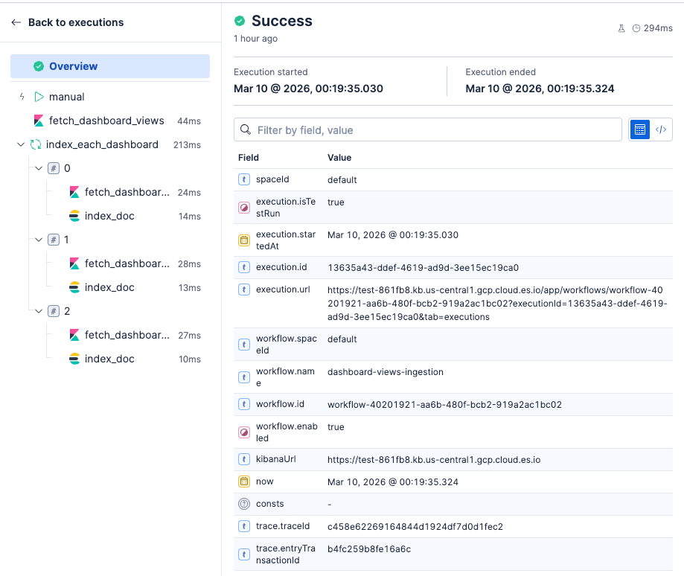The image size is (684, 576).
Task: Collapse iteration 1 in the tree
Action: (x=39, y=240)
